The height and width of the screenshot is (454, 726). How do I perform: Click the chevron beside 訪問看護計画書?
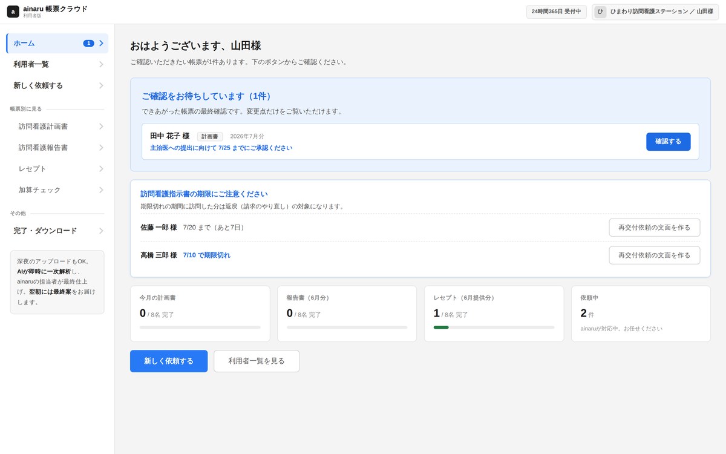point(101,126)
